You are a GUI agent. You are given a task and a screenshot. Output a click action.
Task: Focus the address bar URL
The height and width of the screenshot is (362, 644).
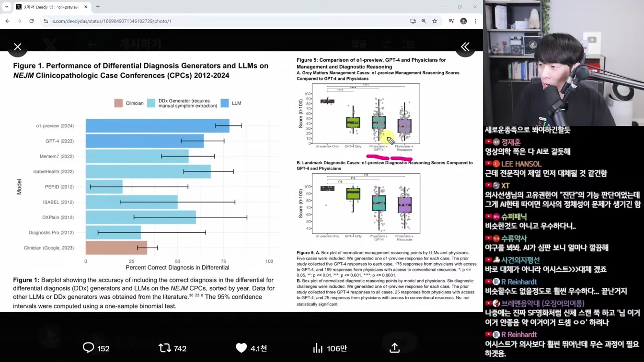pyautogui.click(x=112, y=21)
